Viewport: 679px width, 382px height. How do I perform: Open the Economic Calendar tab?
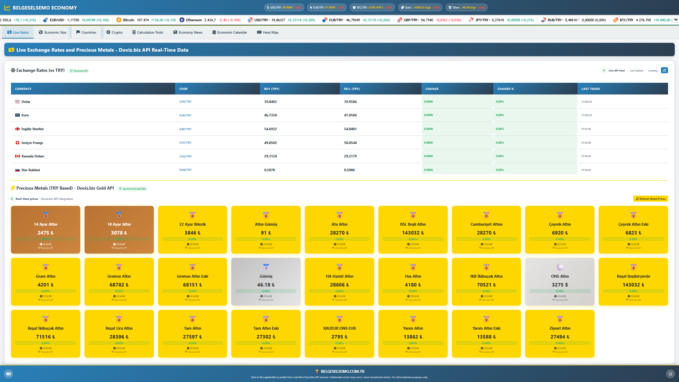(230, 33)
